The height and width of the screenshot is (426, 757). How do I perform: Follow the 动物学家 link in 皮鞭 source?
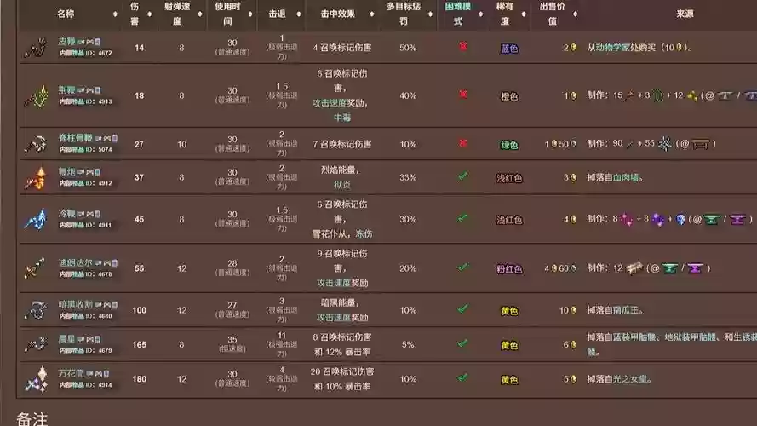[614, 48]
